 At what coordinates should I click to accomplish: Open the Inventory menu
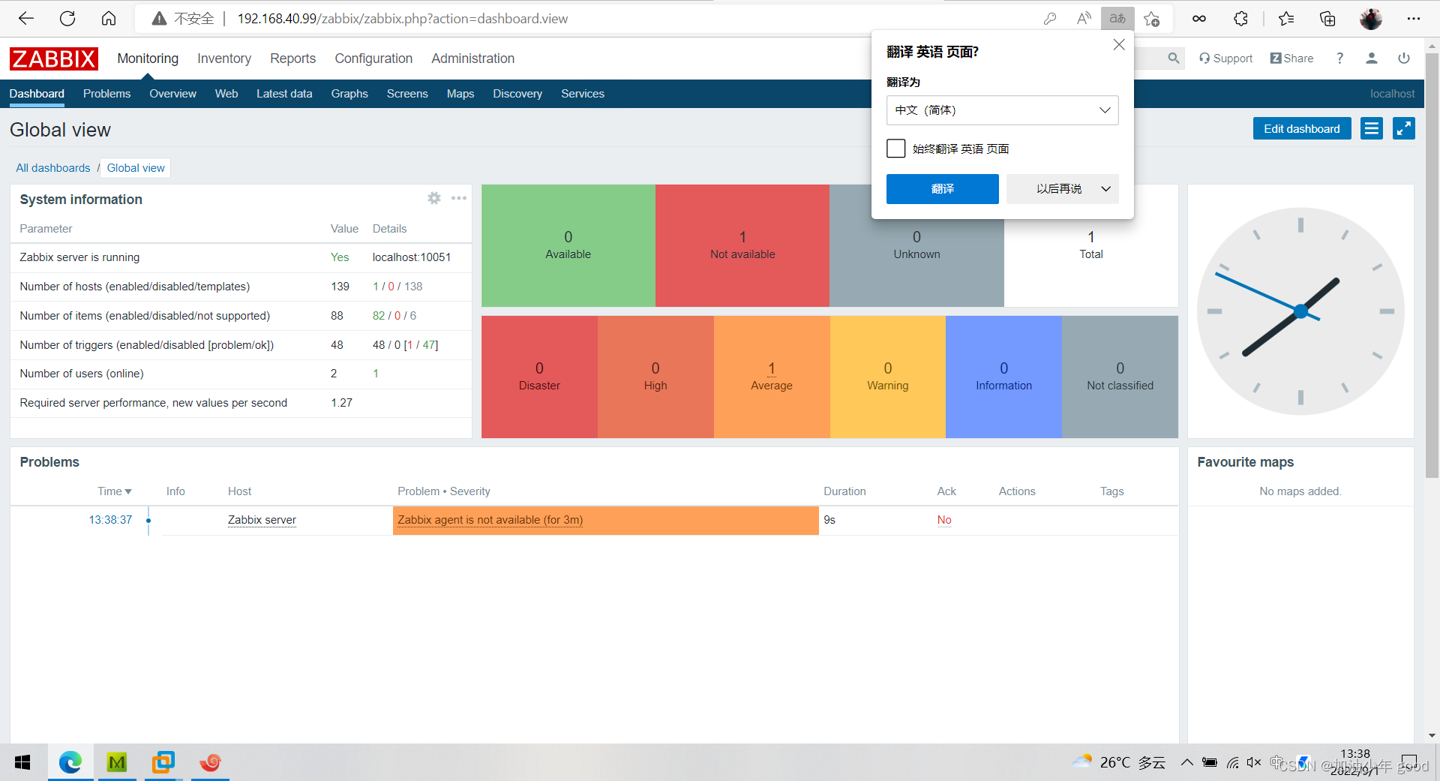(224, 59)
